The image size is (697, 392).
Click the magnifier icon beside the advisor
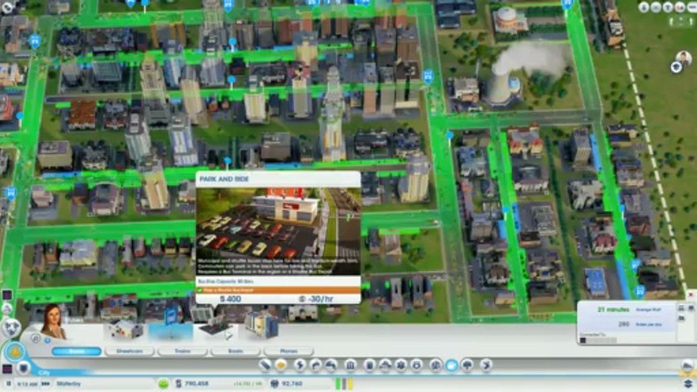[x=35, y=338]
